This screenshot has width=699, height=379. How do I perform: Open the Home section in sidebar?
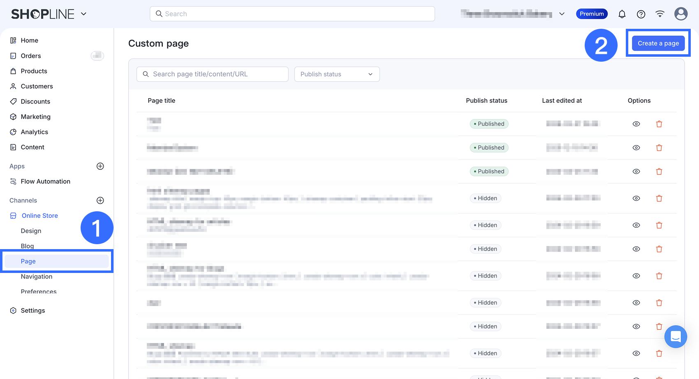30,40
